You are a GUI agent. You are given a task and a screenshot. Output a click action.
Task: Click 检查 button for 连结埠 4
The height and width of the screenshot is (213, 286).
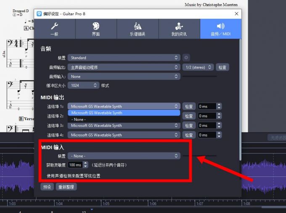(x=189, y=135)
